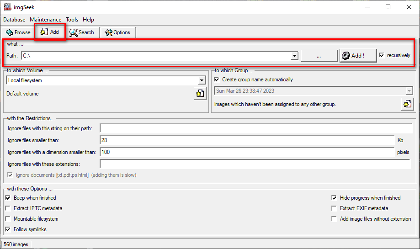The height and width of the screenshot is (249, 420).
Task: Click the 560 images status text
Action: click(16, 244)
